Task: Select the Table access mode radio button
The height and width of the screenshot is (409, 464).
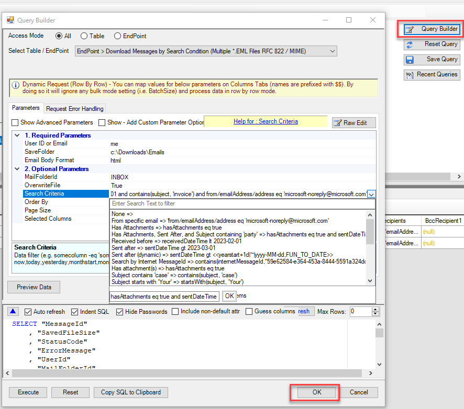Action: point(84,36)
